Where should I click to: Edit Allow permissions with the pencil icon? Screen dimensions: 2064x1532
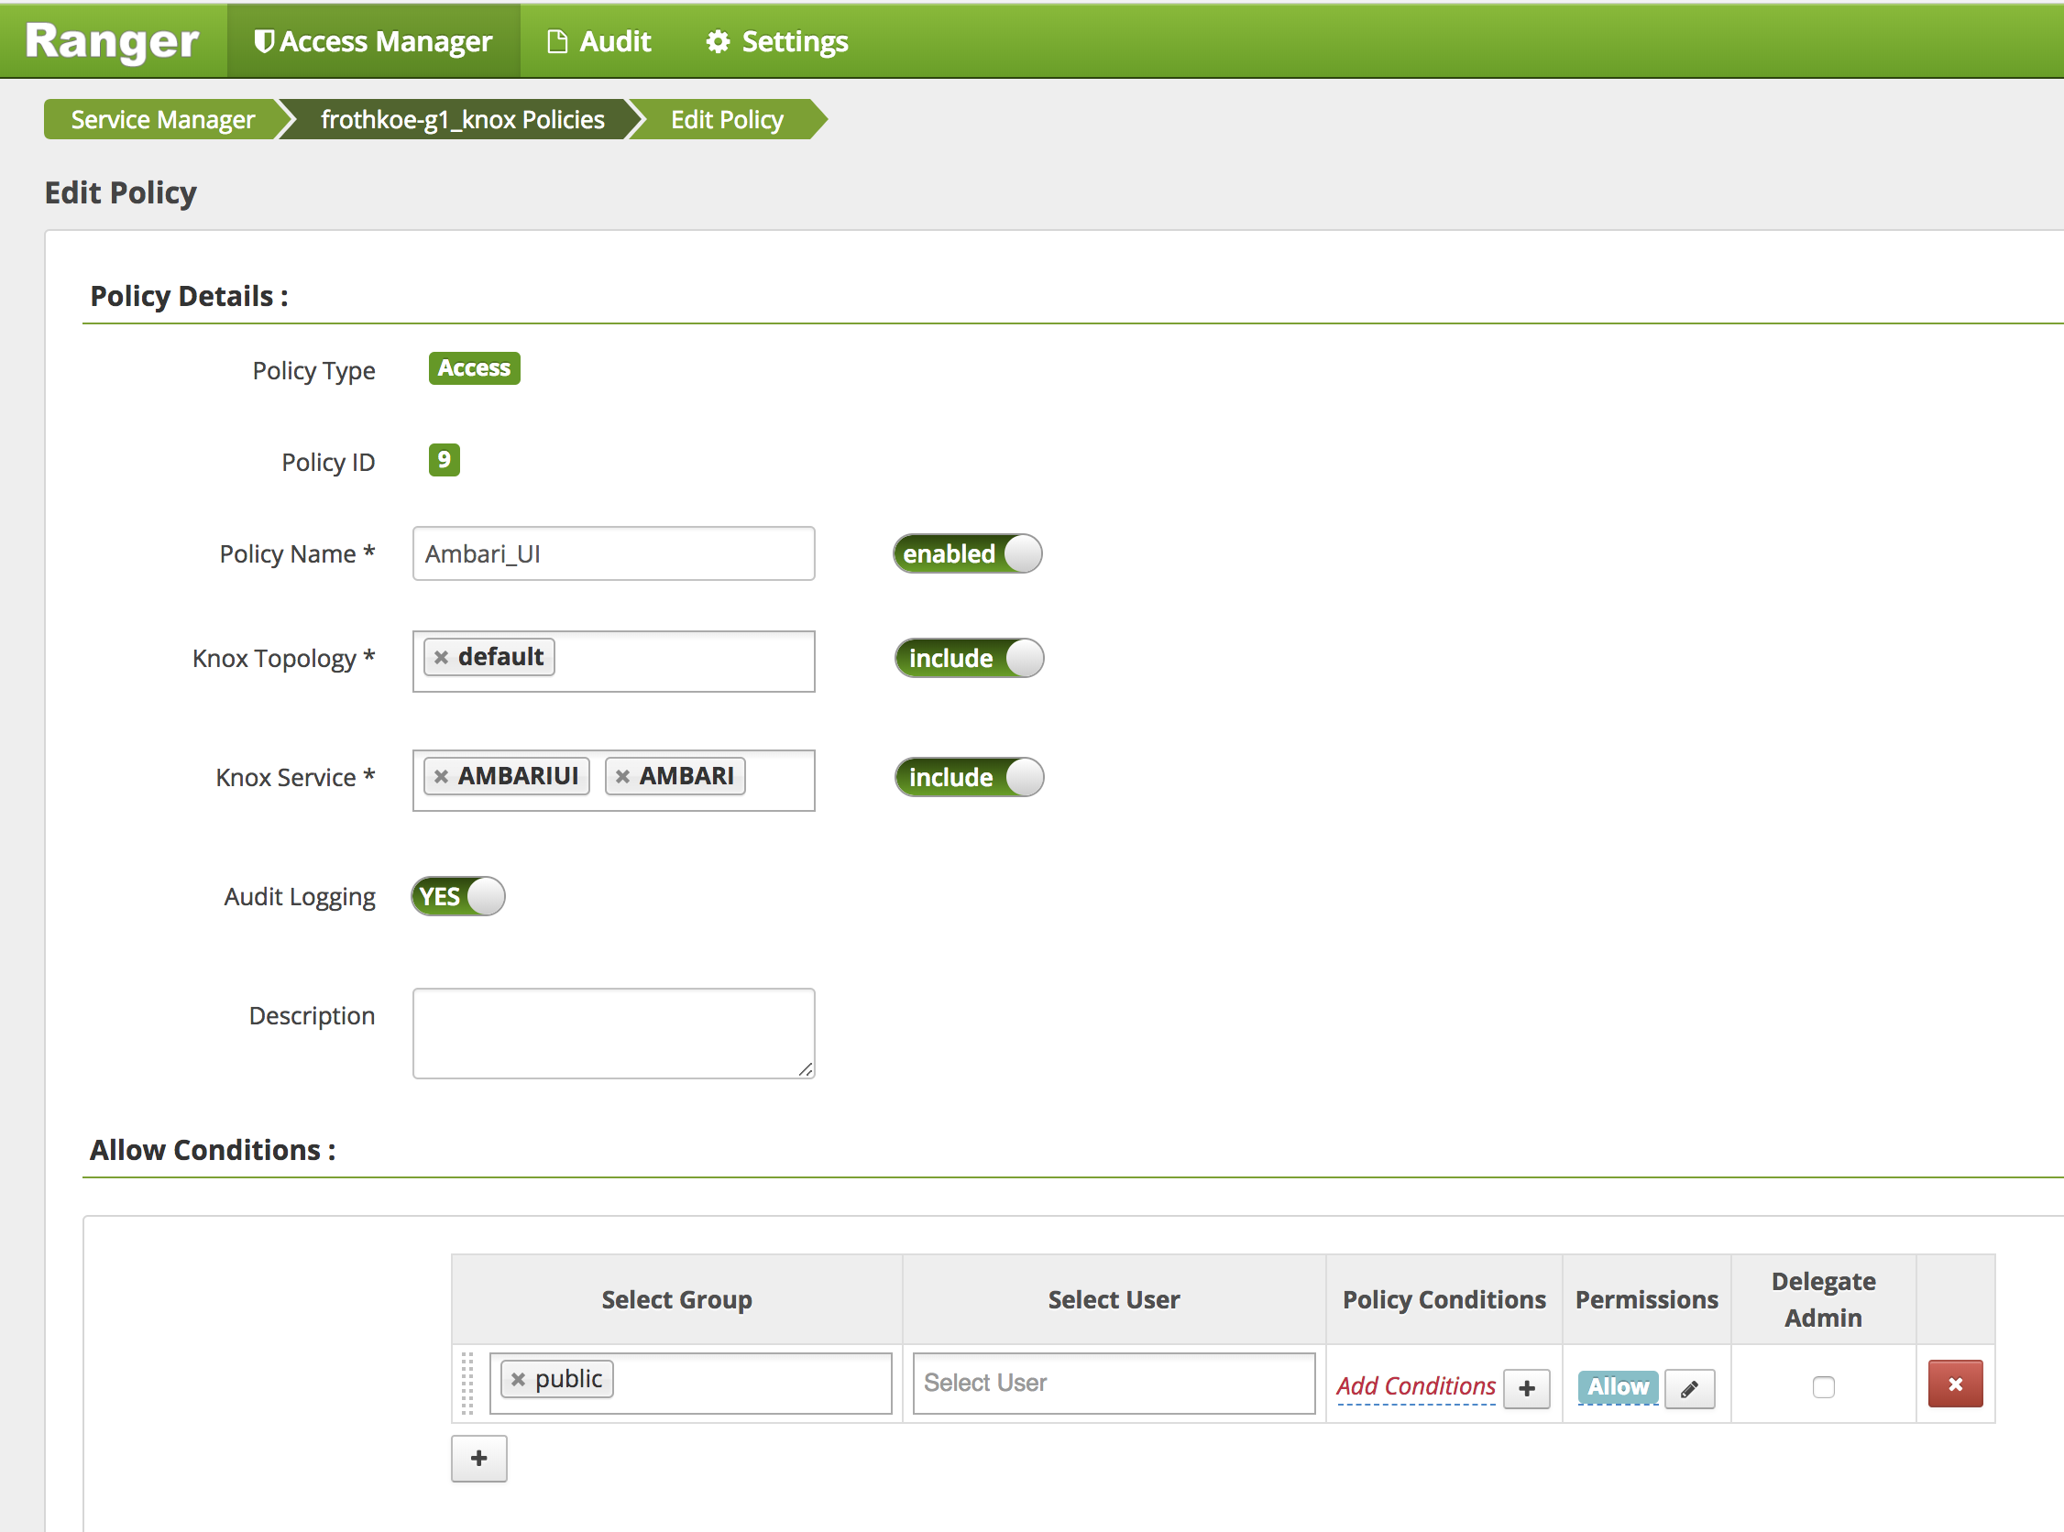pos(1689,1388)
